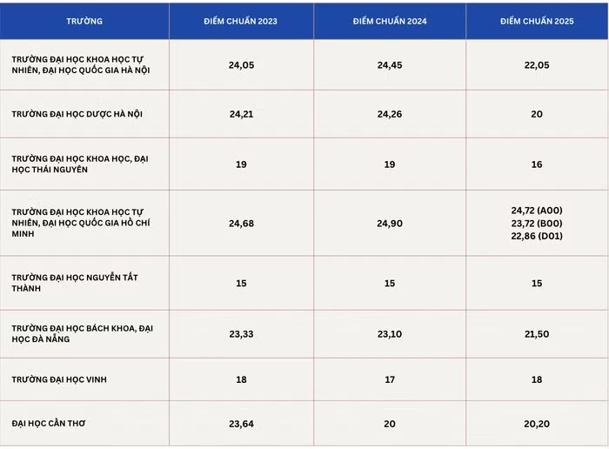
Task: Select Thái Nguyên's 2025 score of 16
Action: tap(537, 164)
